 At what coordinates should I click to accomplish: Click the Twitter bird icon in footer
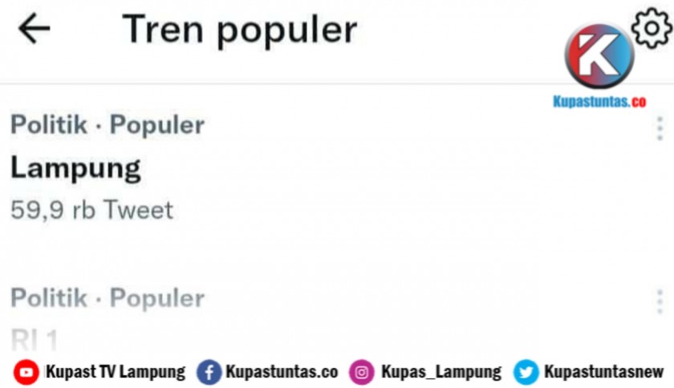526,372
